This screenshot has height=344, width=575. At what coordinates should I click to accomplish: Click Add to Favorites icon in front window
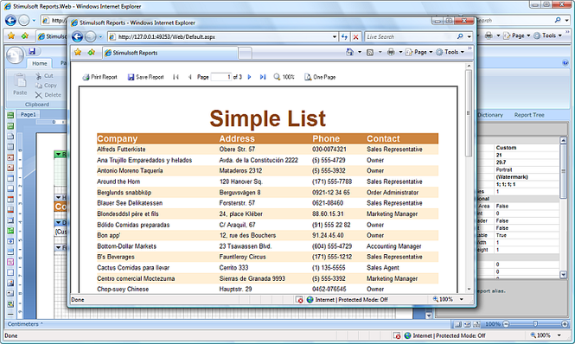point(92,53)
